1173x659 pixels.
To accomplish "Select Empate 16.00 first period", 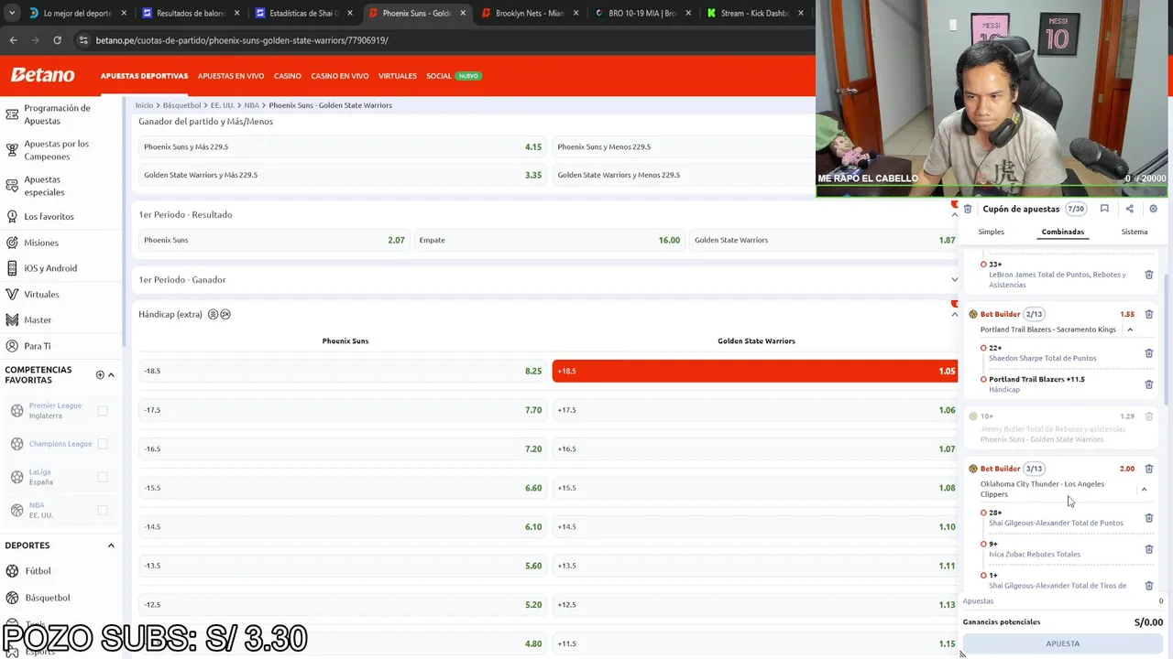I will [549, 240].
